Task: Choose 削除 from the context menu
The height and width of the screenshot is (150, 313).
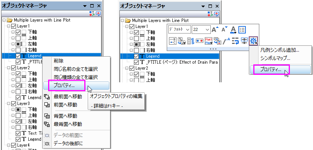Action: [59, 61]
